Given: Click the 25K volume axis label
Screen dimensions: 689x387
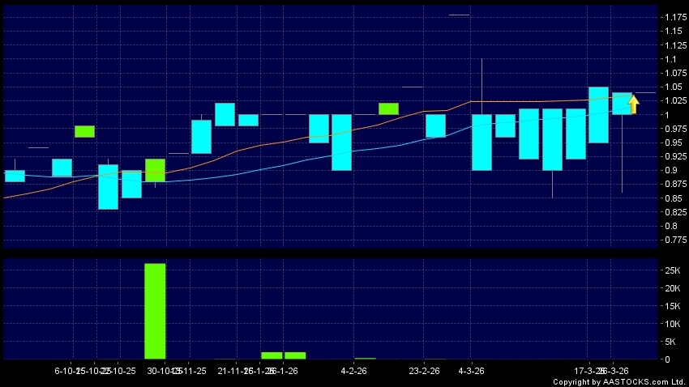Looking at the screenshot, I should pos(673,270).
